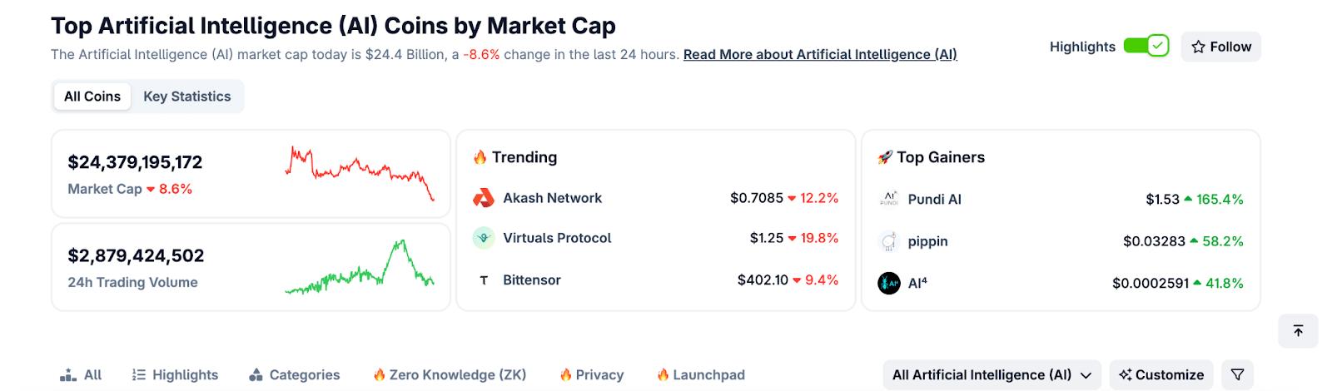Select the All Coins tab
The image size is (1332, 391).
(x=92, y=97)
